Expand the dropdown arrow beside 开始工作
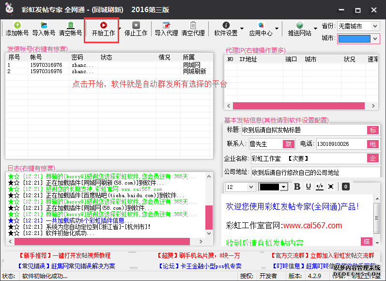Viewport: 386px width, 281px height. click(120, 29)
